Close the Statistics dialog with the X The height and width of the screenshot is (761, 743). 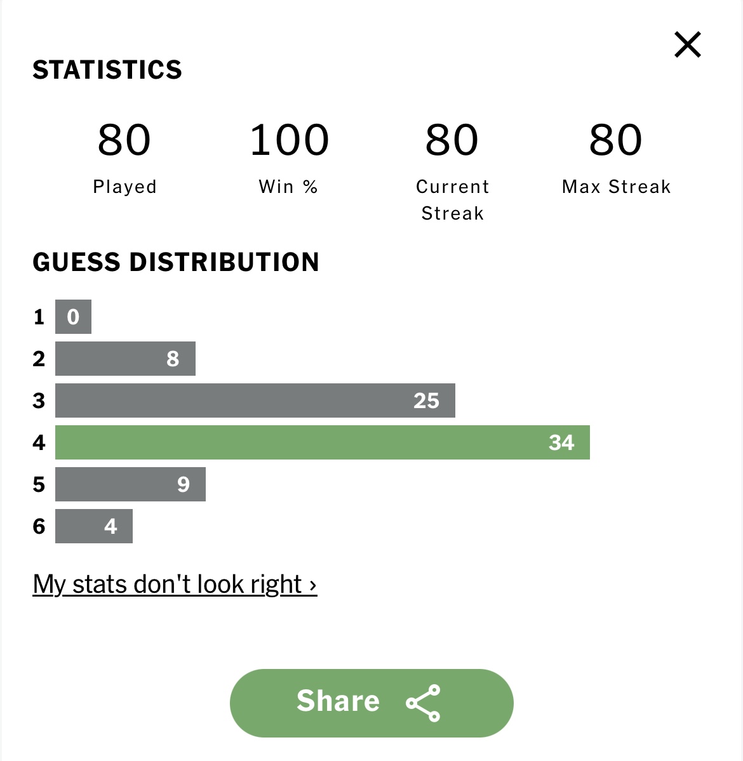pyautogui.click(x=688, y=44)
